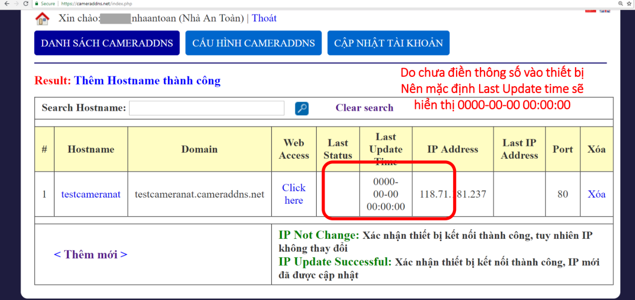This screenshot has height=300, width=635.
Task: Open the DANH SÁCH CAMERADDNS tab
Action: coord(107,43)
